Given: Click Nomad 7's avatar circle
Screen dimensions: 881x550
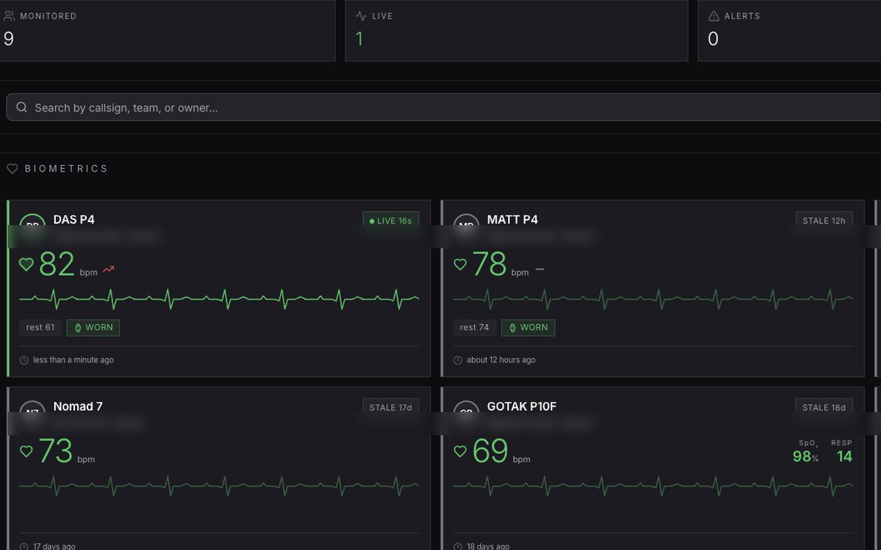Looking at the screenshot, I should (32, 413).
